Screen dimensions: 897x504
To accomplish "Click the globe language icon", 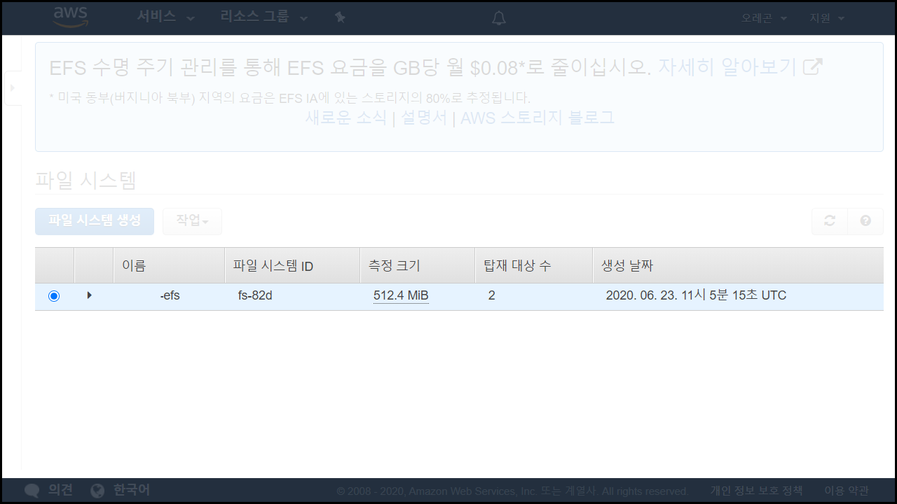I will click(x=98, y=491).
